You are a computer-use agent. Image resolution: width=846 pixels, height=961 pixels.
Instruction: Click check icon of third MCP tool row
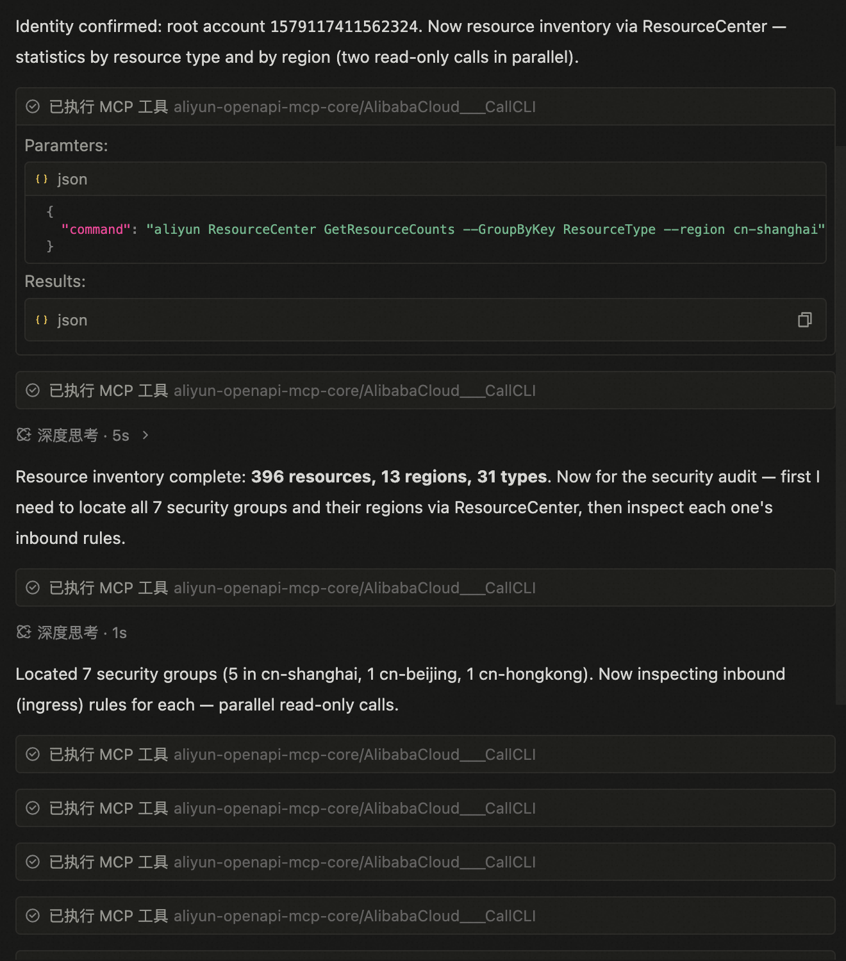tap(33, 587)
